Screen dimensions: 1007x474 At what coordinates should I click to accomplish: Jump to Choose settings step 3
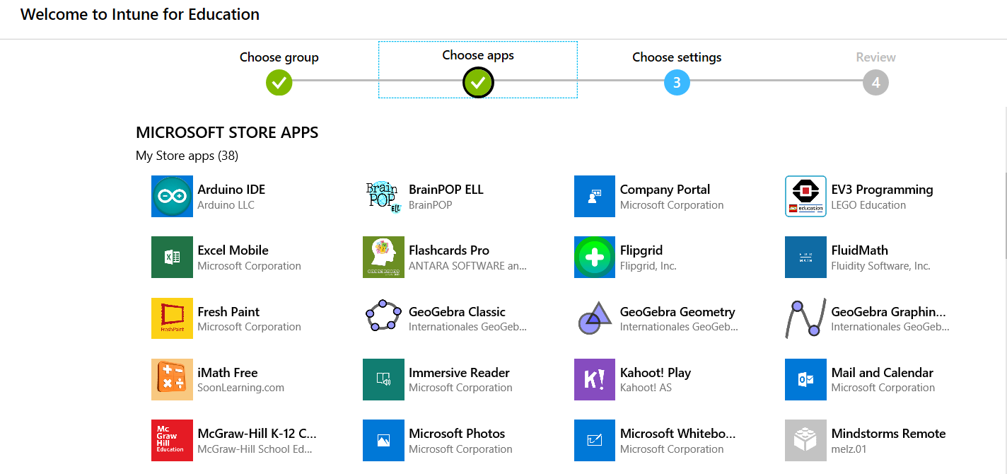point(677,71)
